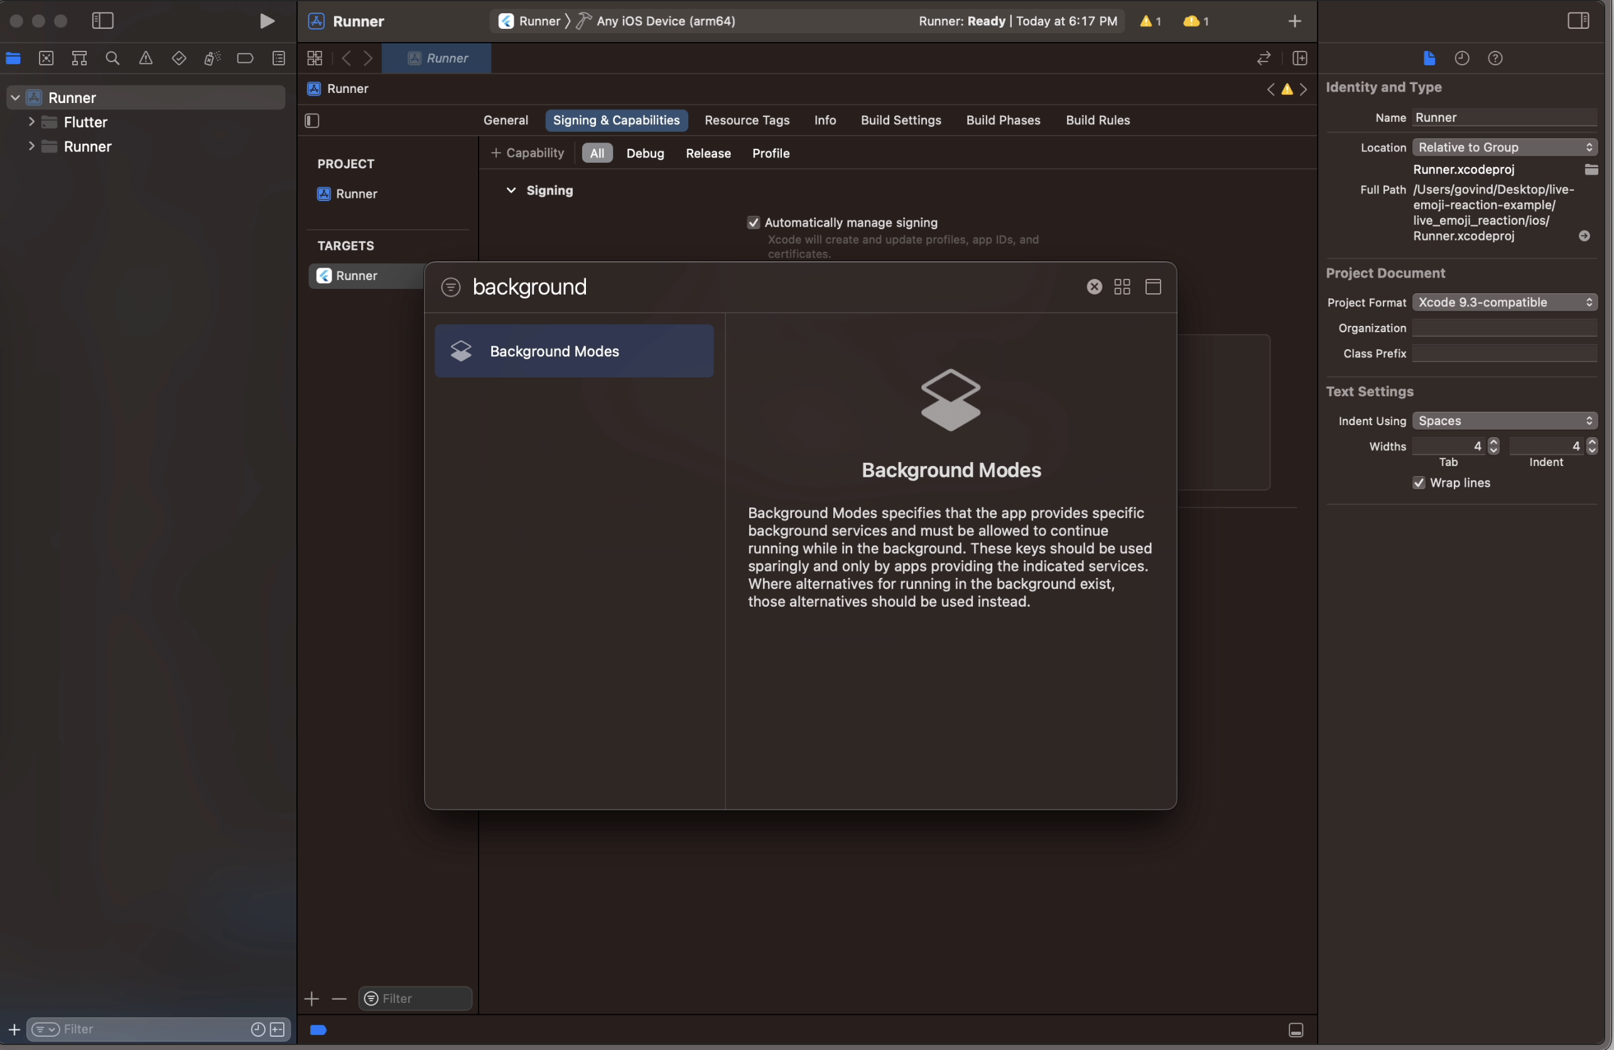The image size is (1614, 1050).
Task: Disable the Wrap lines checkbox
Action: point(1418,483)
